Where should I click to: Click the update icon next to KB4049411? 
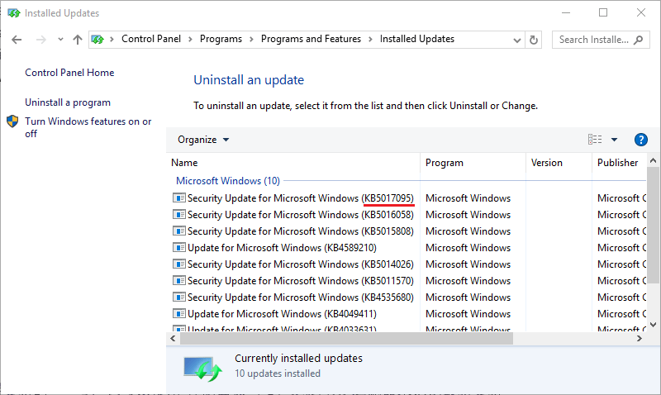coord(178,314)
